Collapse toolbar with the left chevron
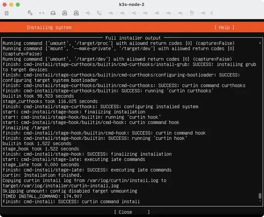The width and height of the screenshot is (264, 217). click(212, 13)
